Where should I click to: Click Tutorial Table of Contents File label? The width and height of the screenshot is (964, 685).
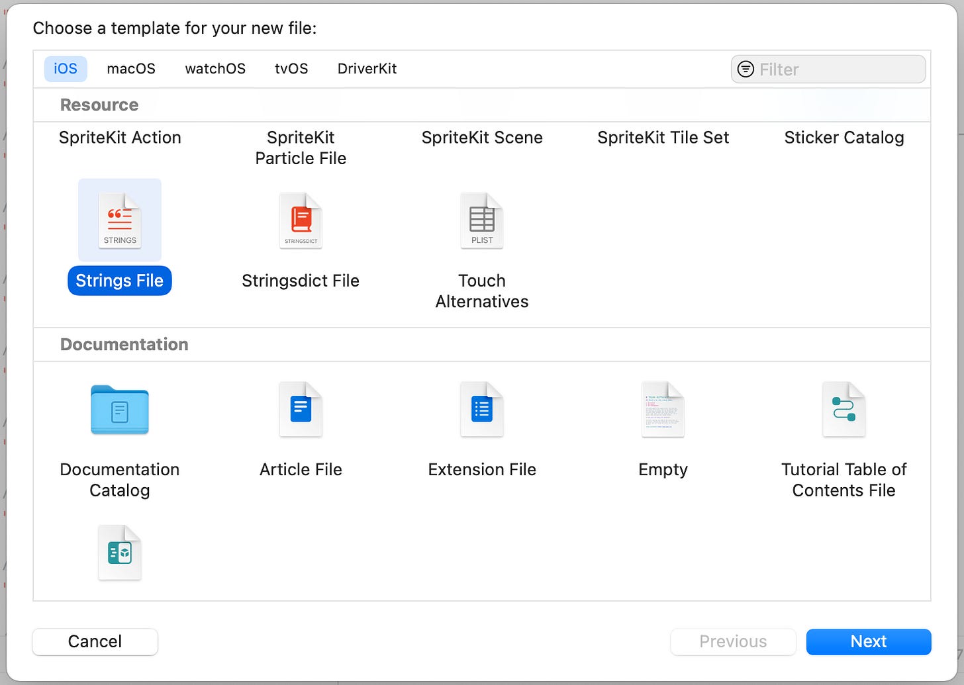[x=843, y=480]
